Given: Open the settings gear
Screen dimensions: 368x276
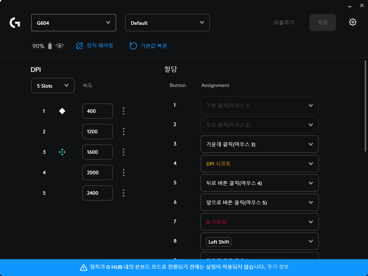Looking at the screenshot, I should click(x=353, y=22).
